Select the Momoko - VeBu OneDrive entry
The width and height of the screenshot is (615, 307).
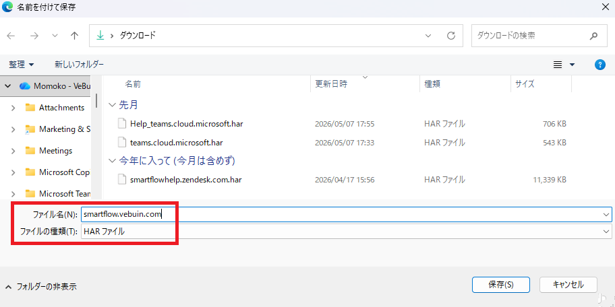[x=55, y=86]
